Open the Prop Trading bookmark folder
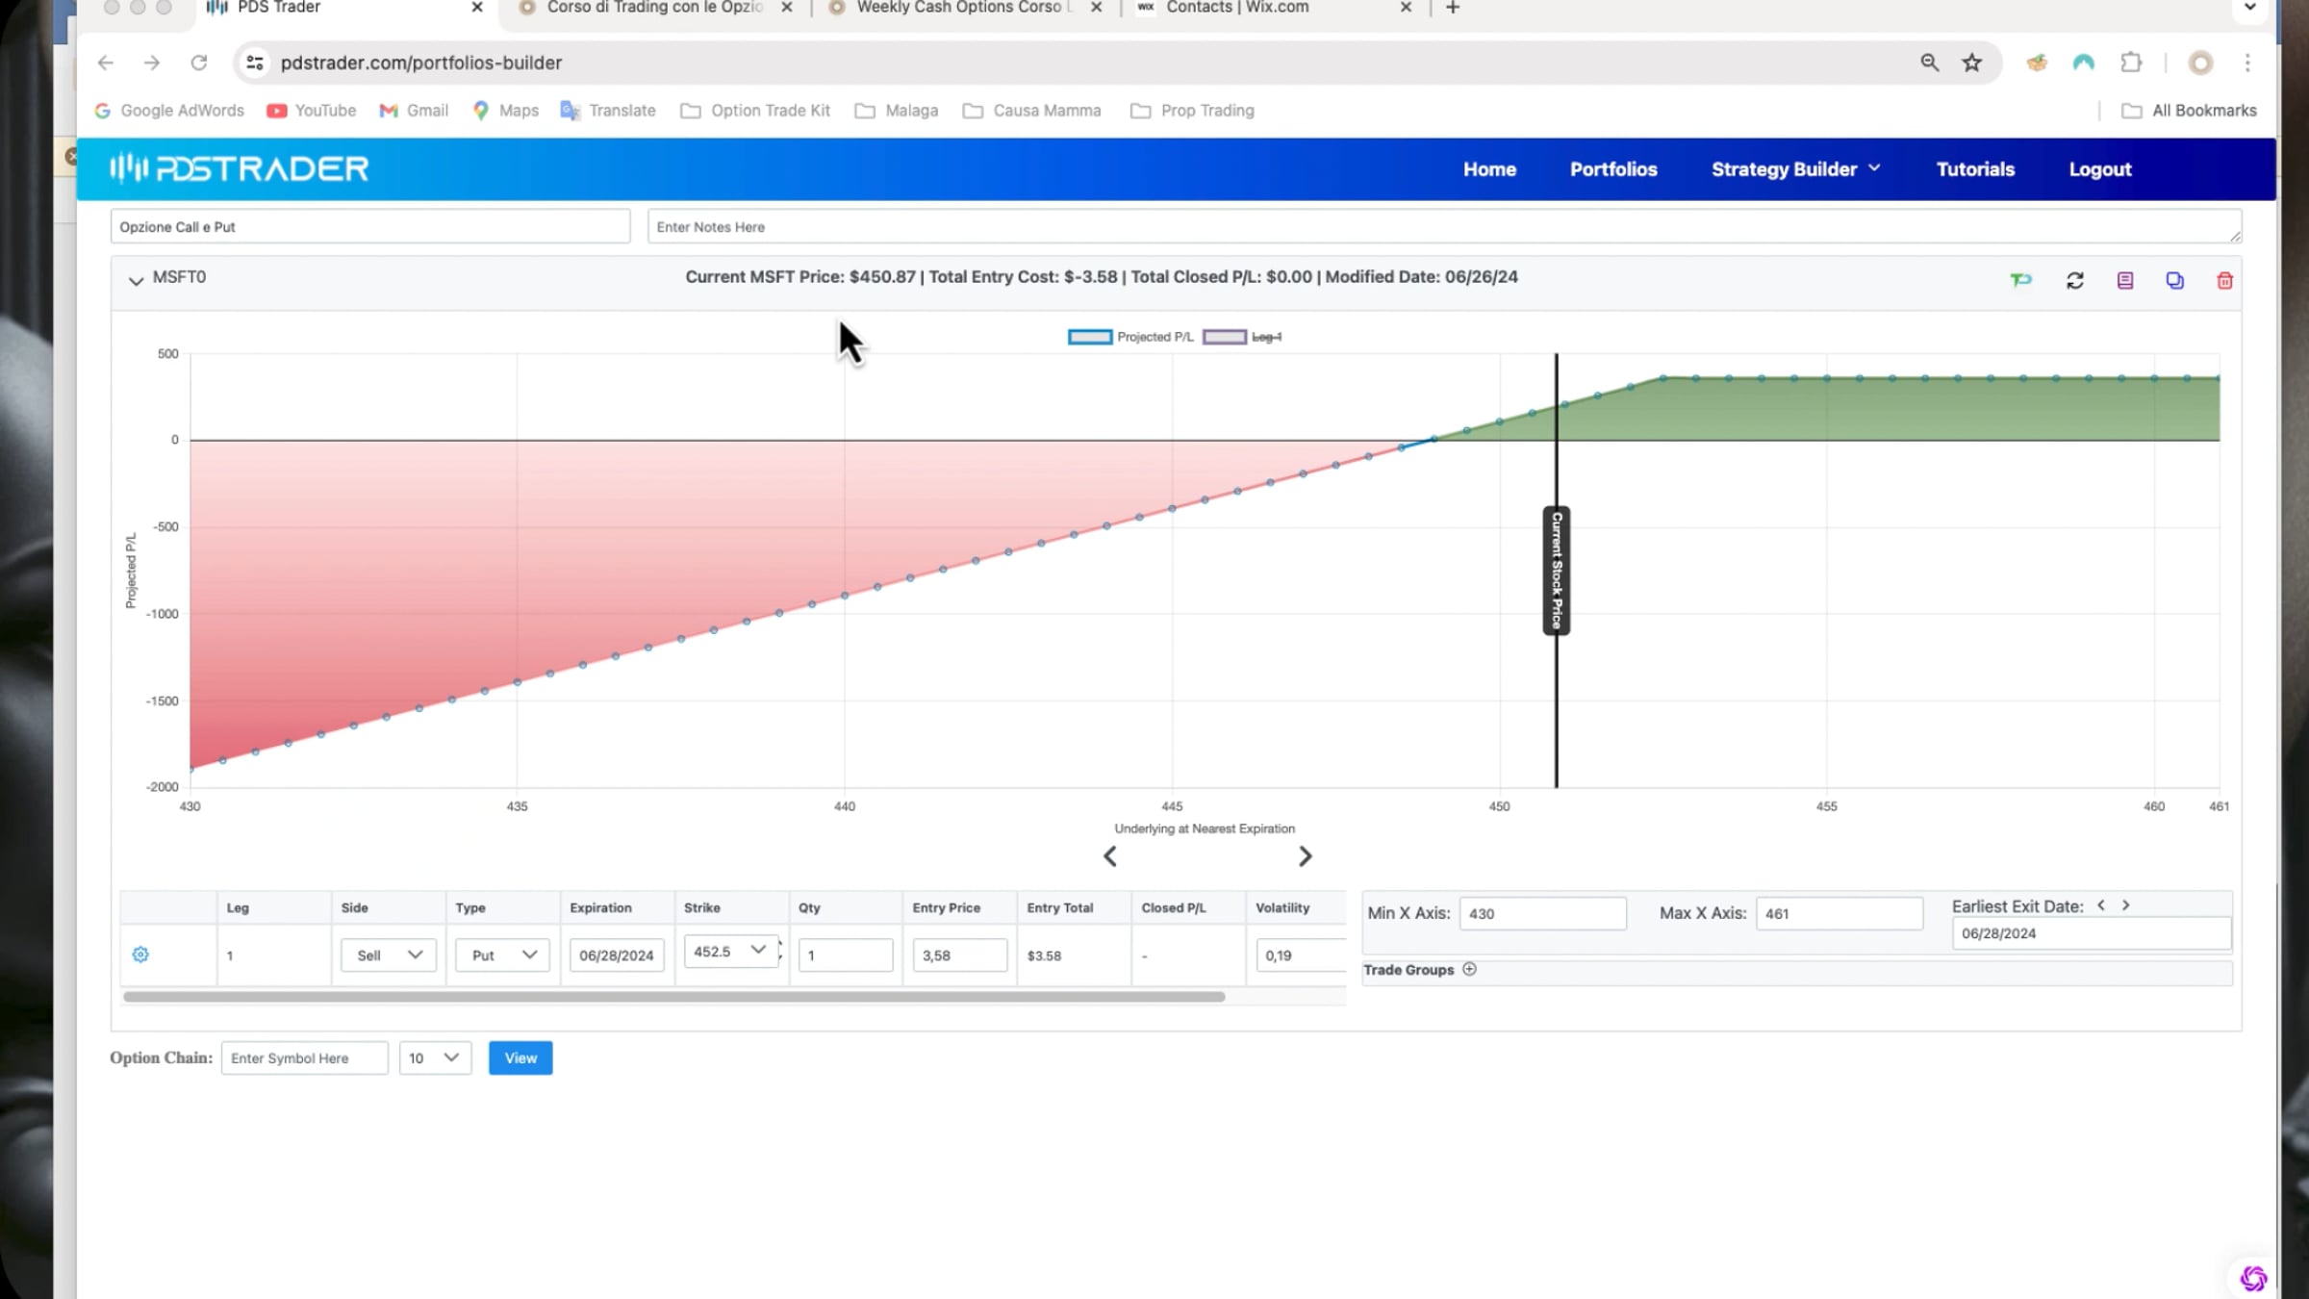2309x1299 pixels. pos(1193,111)
